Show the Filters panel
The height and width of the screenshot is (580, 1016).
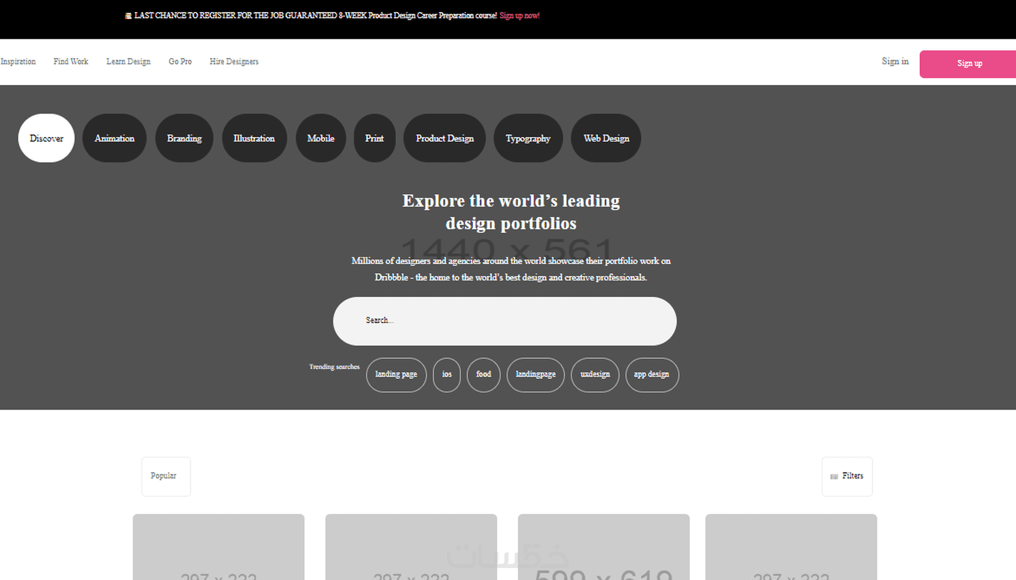[847, 477]
